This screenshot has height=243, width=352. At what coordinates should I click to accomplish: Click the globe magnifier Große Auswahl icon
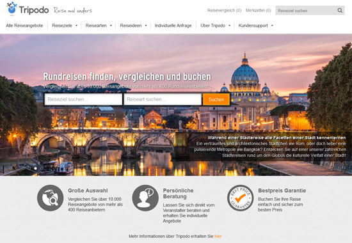(x=51, y=198)
